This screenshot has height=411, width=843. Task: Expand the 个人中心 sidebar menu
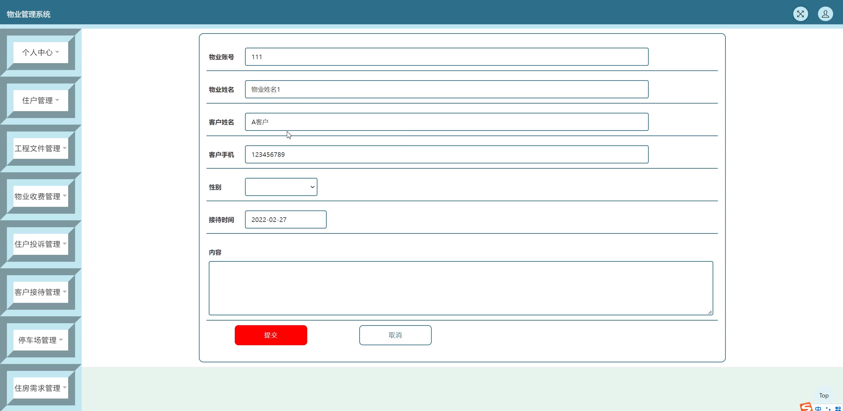pyautogui.click(x=41, y=53)
